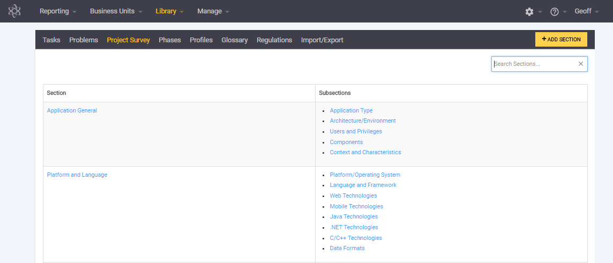Switch to the Tasks tab
Viewport: 613px width, 263px height.
click(51, 40)
